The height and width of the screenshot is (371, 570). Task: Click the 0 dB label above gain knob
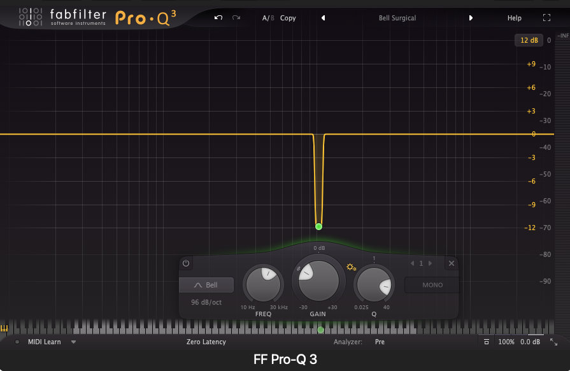point(319,248)
